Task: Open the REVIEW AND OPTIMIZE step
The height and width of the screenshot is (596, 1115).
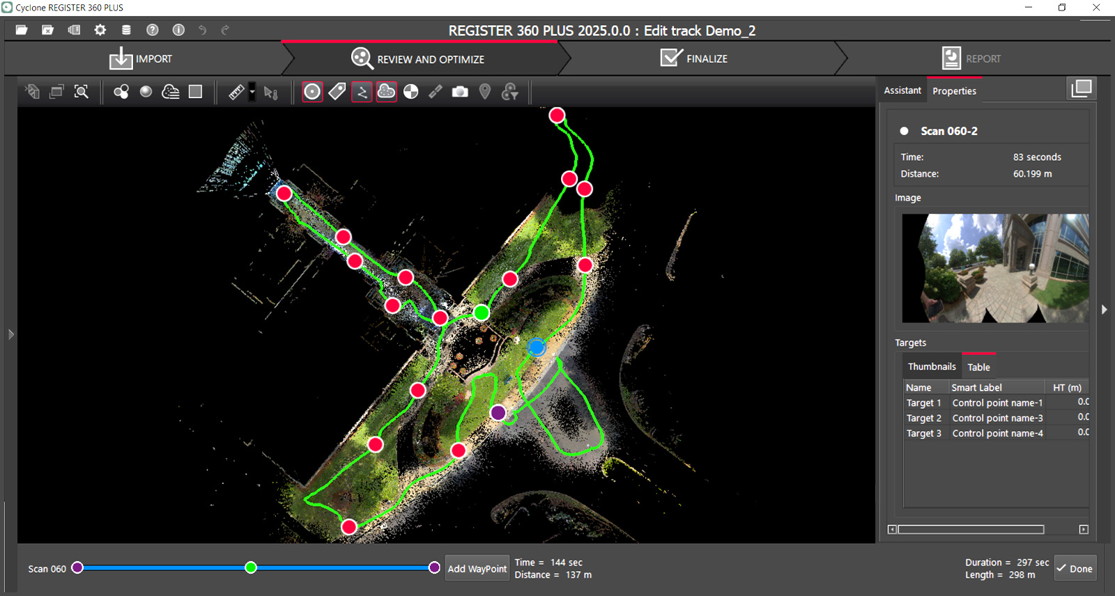Action: pos(417,58)
